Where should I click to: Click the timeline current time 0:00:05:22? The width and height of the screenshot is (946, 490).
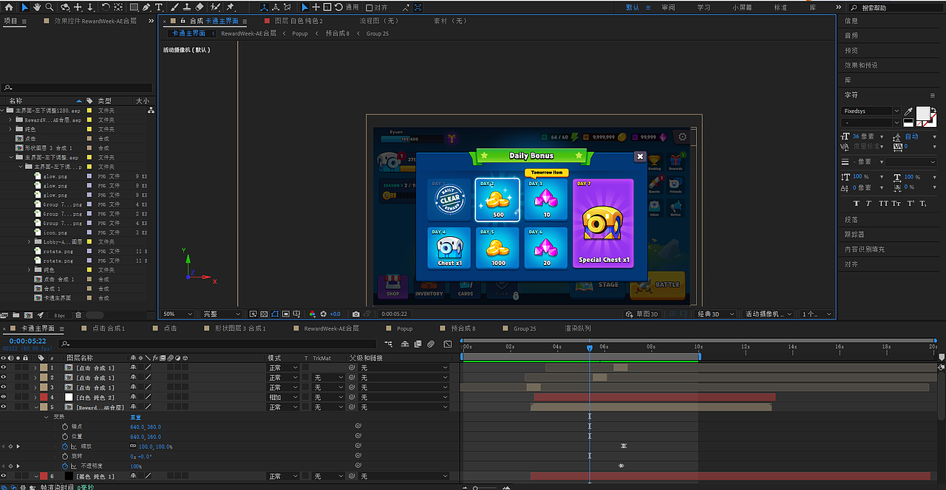(27, 341)
